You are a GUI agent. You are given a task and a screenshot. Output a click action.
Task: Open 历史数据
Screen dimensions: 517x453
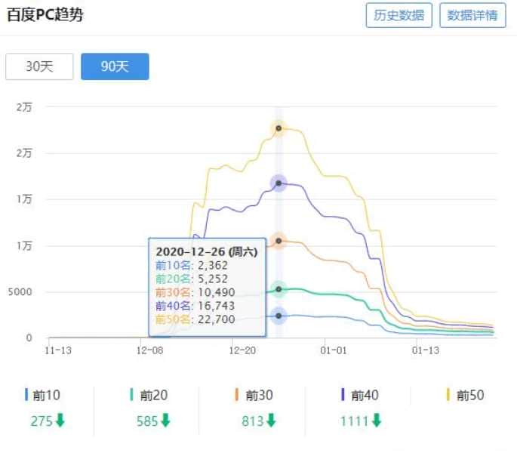click(x=399, y=15)
